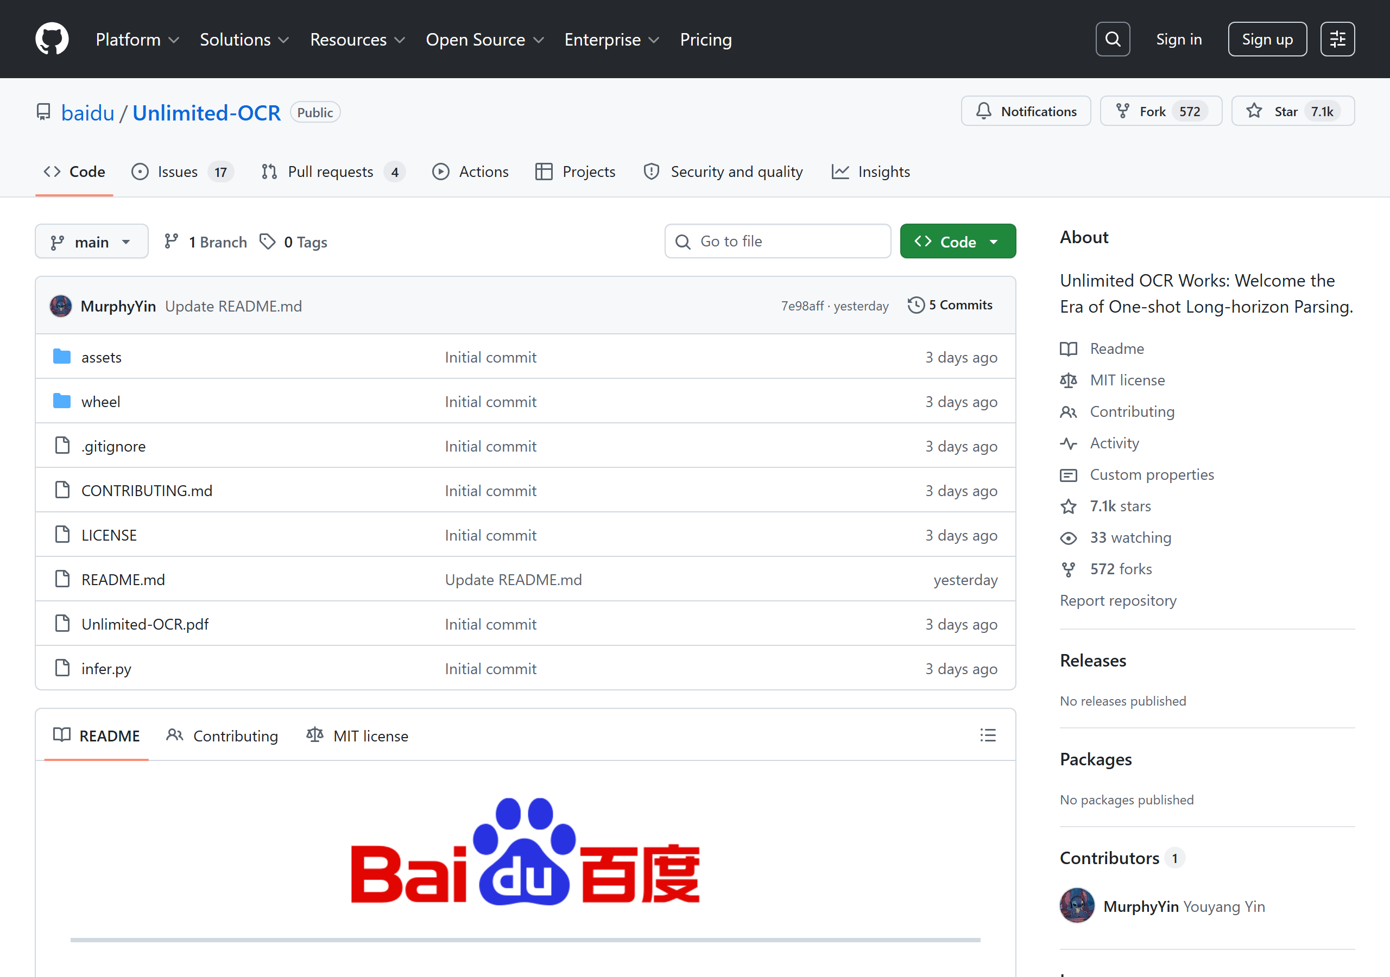Open MurphyYin Youyang Yin contributor link
The image size is (1390, 977).
point(1184,906)
